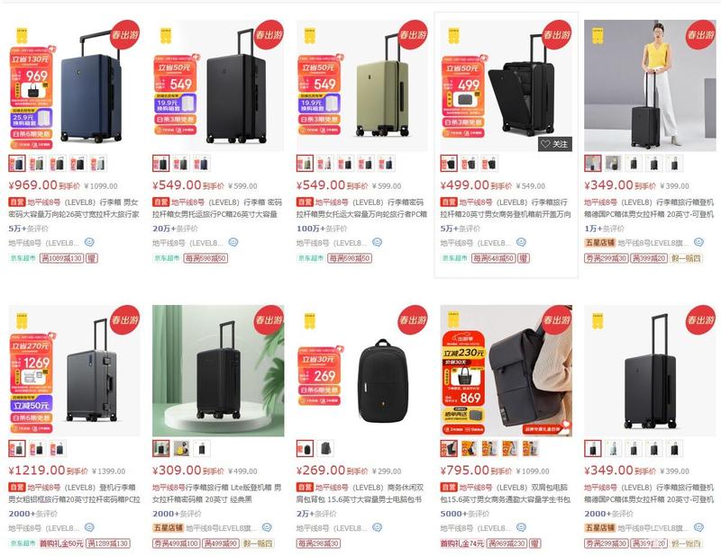Open the ¥1219.00 aluminum-frame suitcase product image
The height and width of the screenshot is (556, 721).
(x=75, y=371)
